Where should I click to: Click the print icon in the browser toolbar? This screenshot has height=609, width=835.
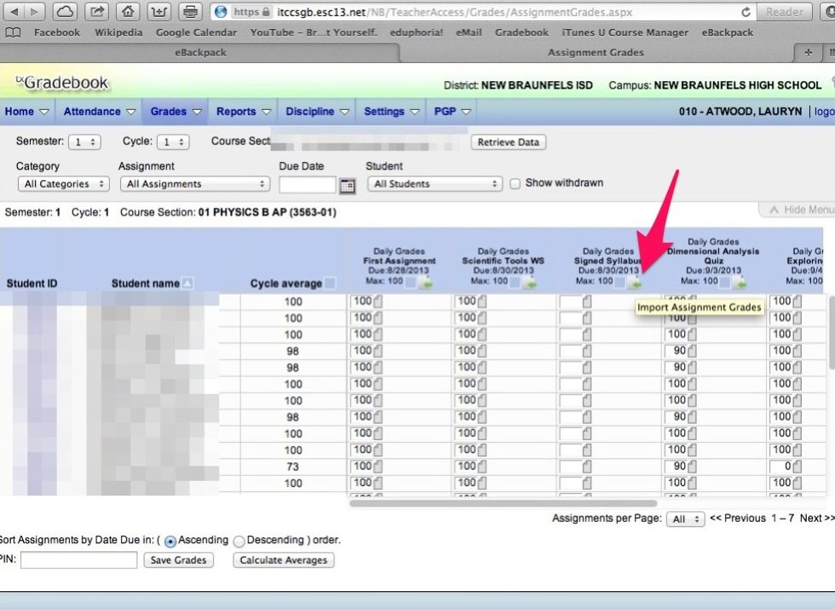(189, 11)
